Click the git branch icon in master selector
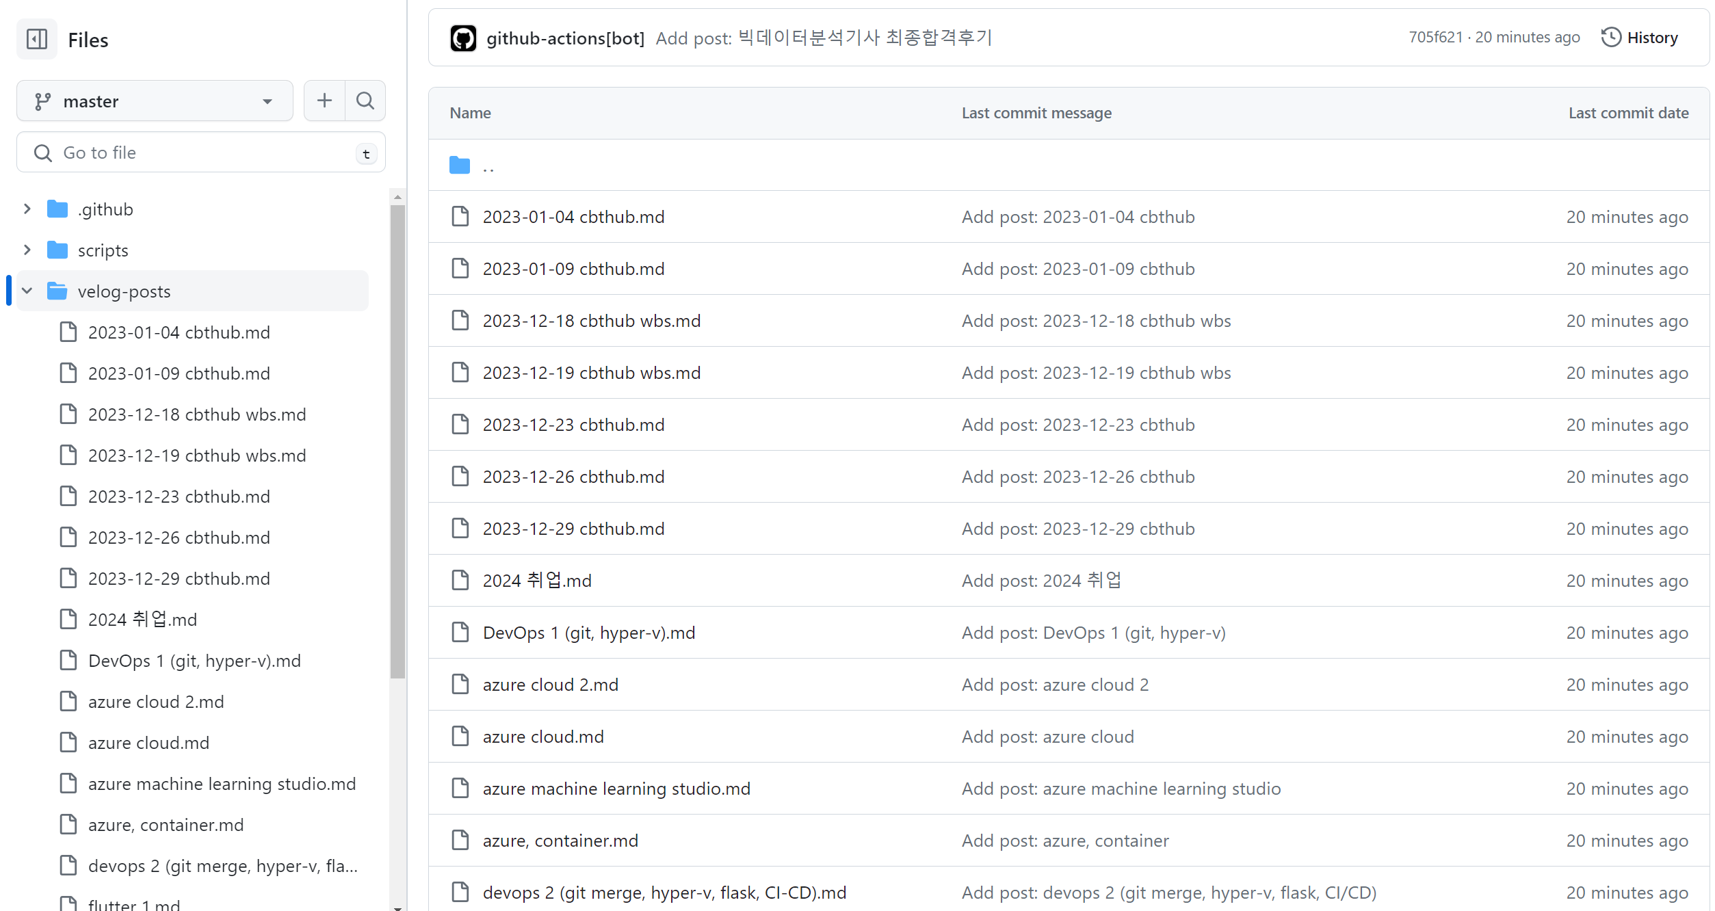1715x911 pixels. point(42,101)
